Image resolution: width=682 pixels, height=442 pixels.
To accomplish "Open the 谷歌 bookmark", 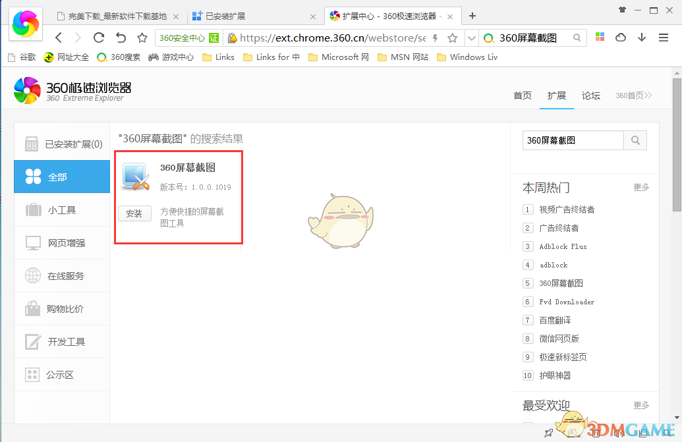I will [22, 57].
